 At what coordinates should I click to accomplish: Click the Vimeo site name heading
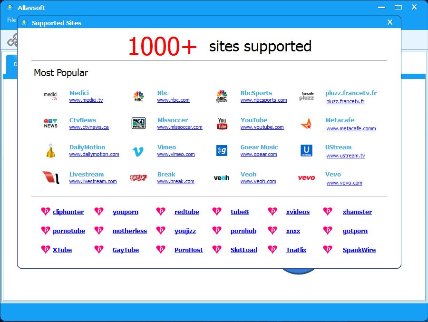pyautogui.click(x=166, y=147)
